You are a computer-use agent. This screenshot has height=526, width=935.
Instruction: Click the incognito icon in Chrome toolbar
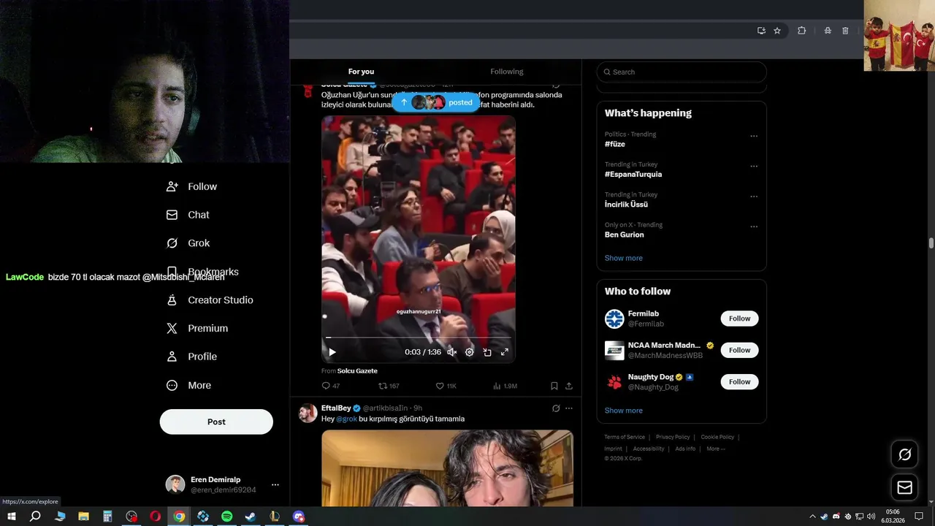828,31
